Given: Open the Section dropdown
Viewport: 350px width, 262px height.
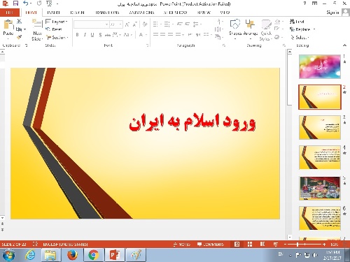Looking at the screenshot, I should pyautogui.click(x=57, y=37).
